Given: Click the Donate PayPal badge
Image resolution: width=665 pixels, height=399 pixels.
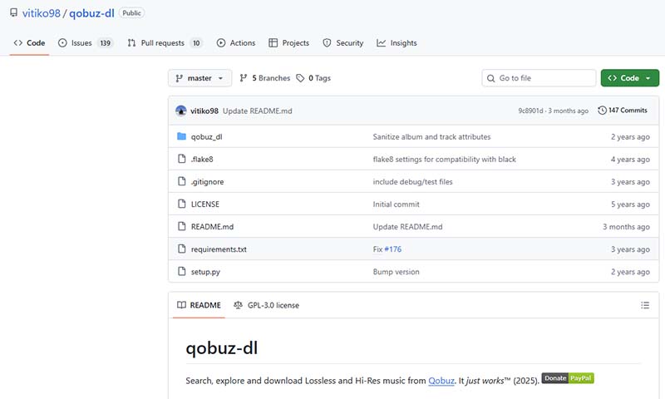Looking at the screenshot, I should (568, 378).
